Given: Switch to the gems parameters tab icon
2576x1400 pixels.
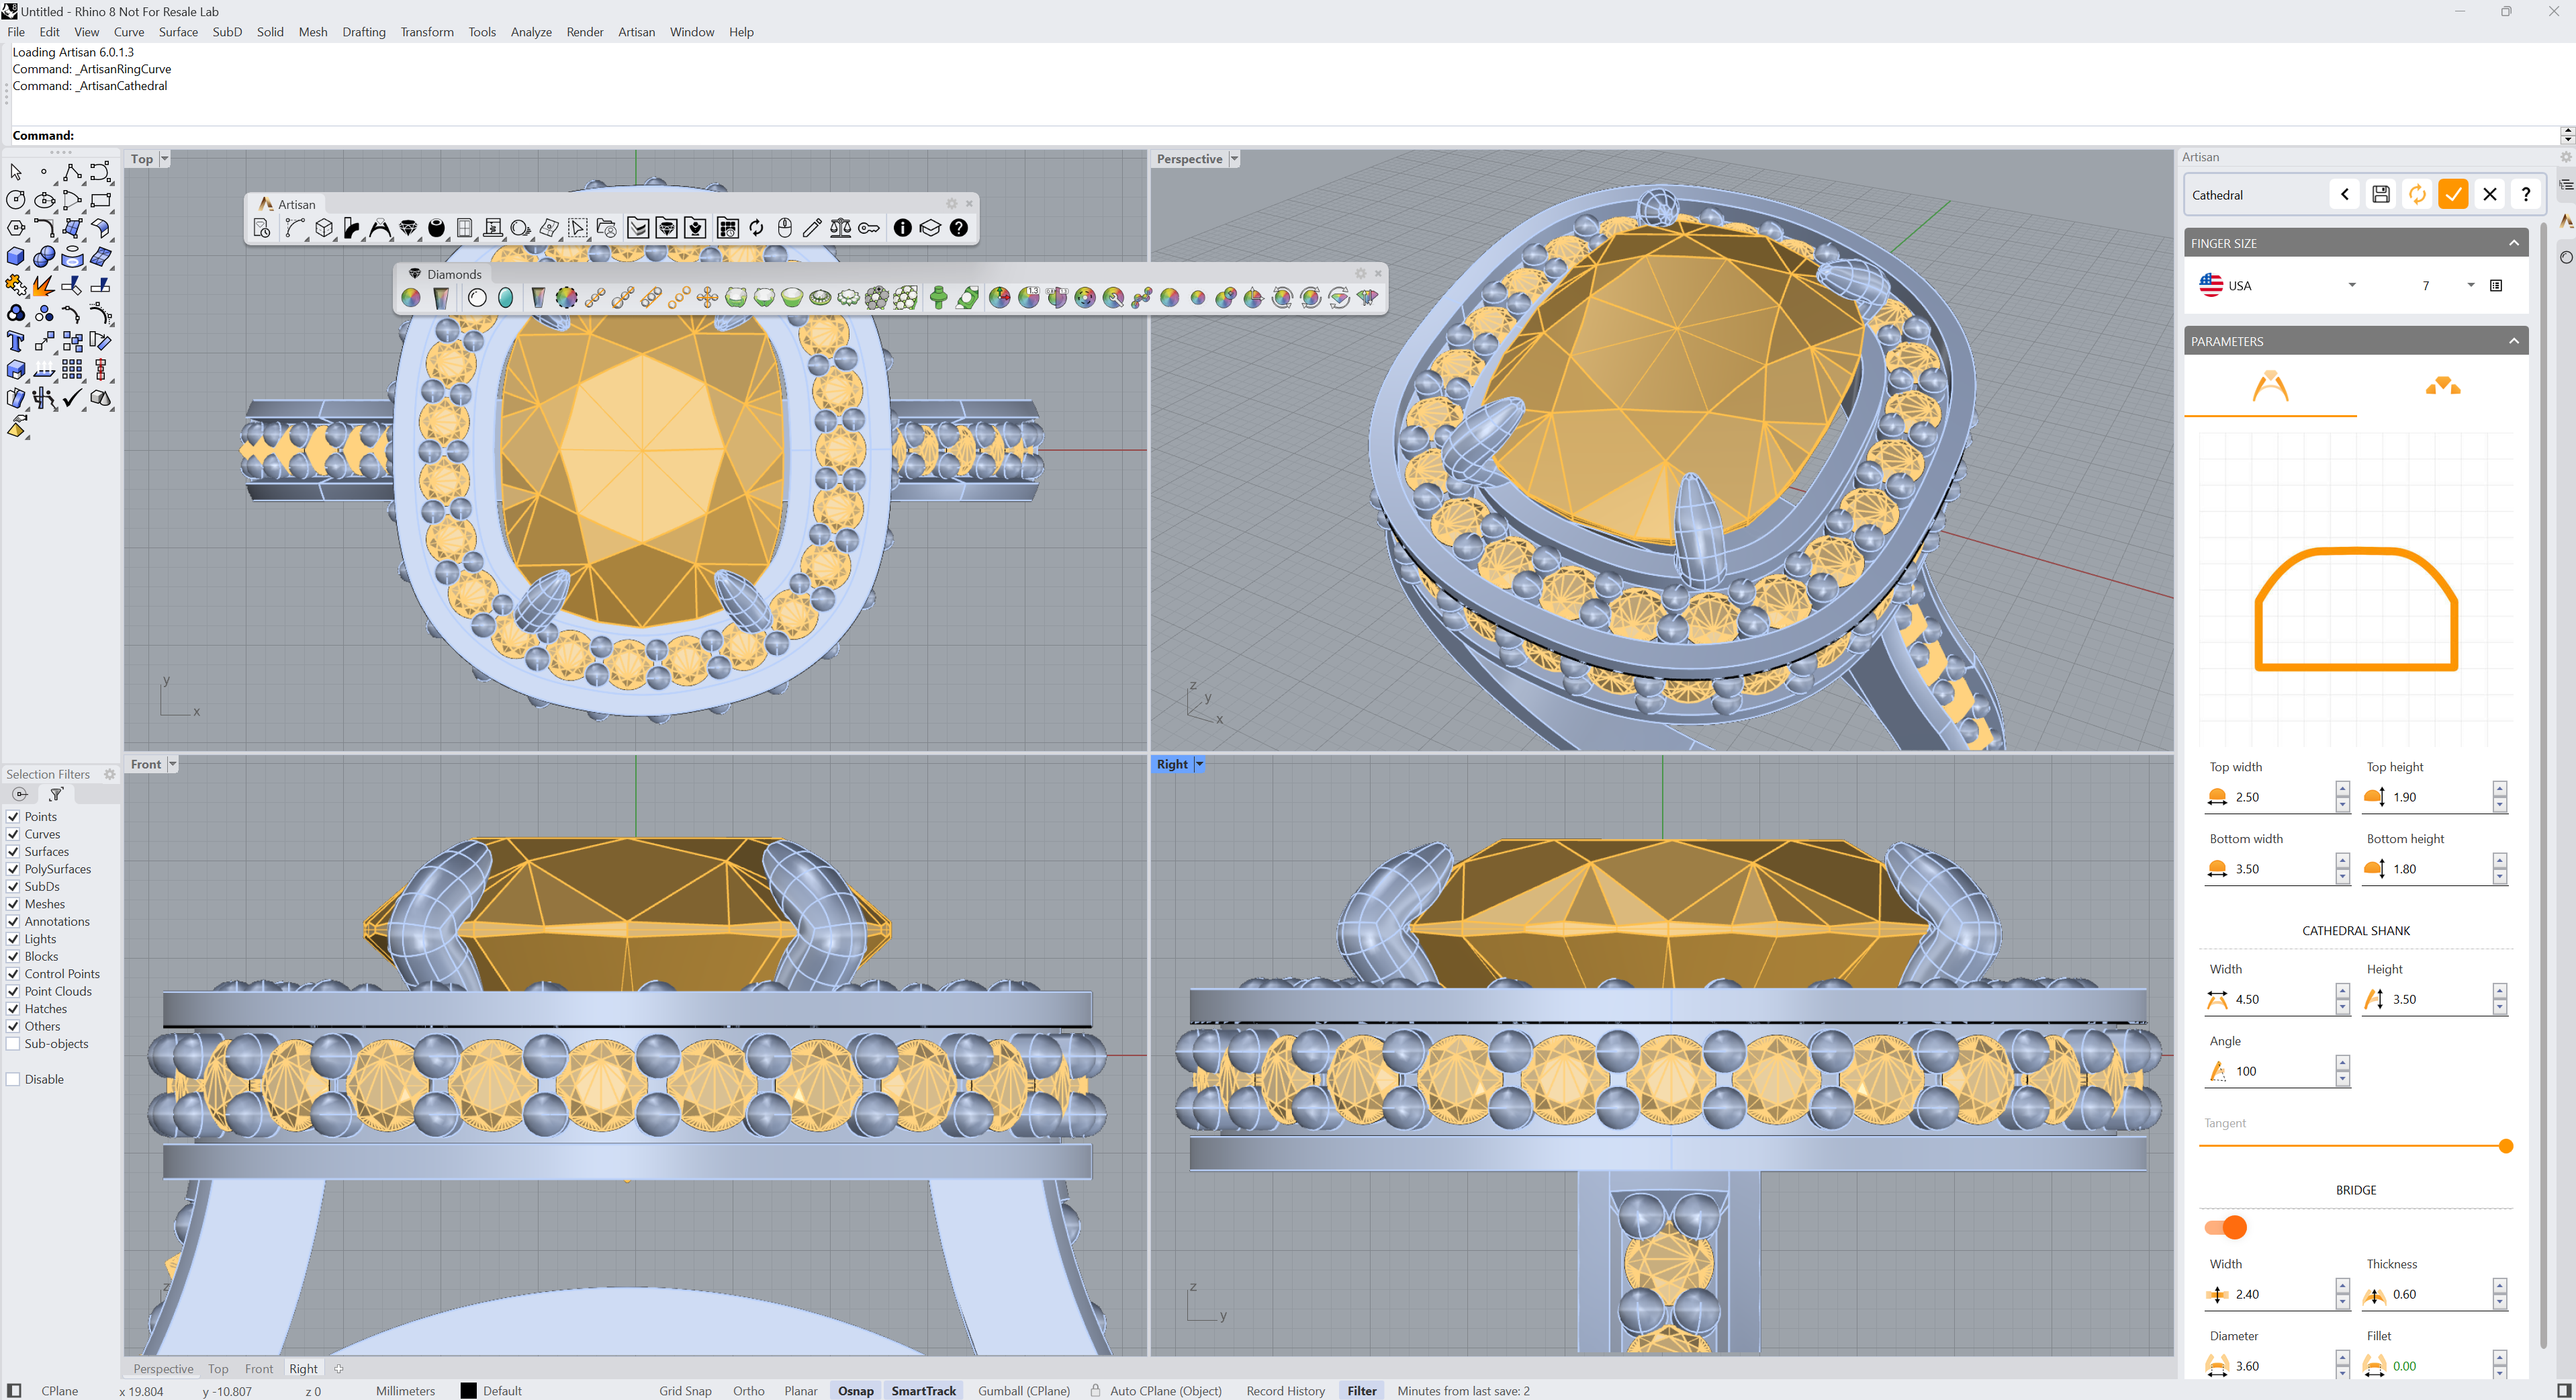Looking at the screenshot, I should 2442,386.
